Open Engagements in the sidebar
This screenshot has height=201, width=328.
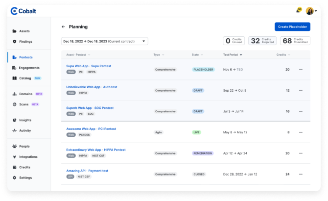click(29, 68)
